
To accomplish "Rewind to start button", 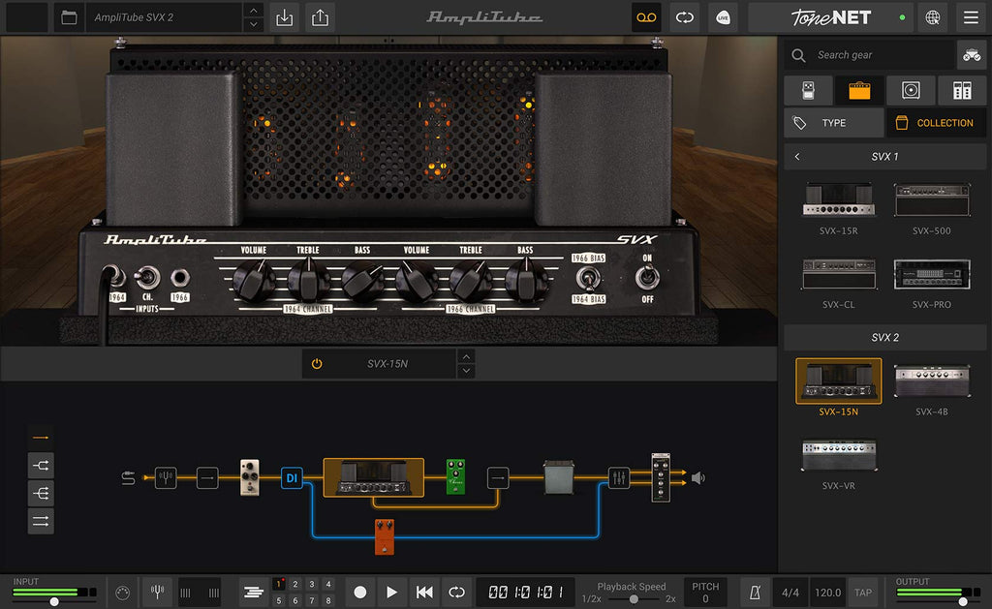I will 424,593.
